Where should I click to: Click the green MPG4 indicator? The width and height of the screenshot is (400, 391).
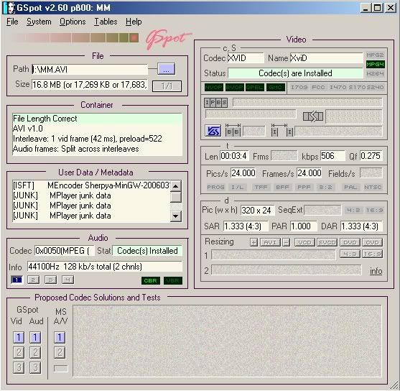tap(375, 64)
